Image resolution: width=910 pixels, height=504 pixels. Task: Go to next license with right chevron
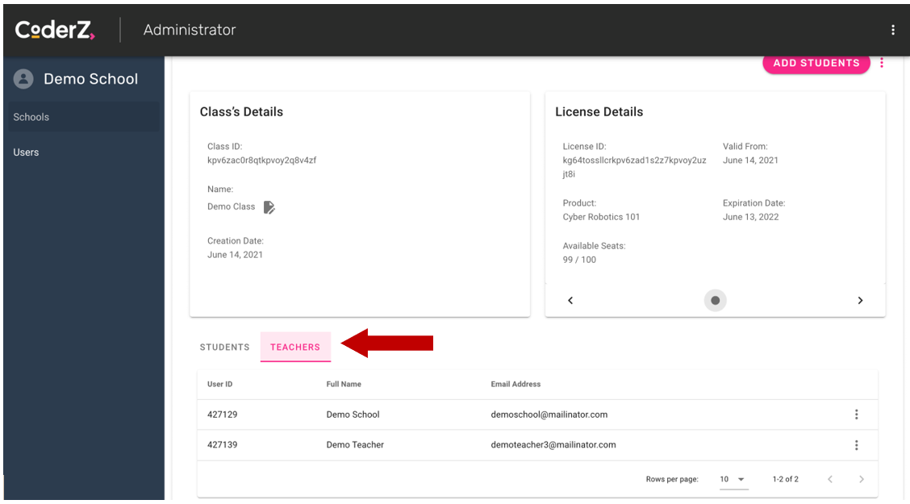(860, 301)
